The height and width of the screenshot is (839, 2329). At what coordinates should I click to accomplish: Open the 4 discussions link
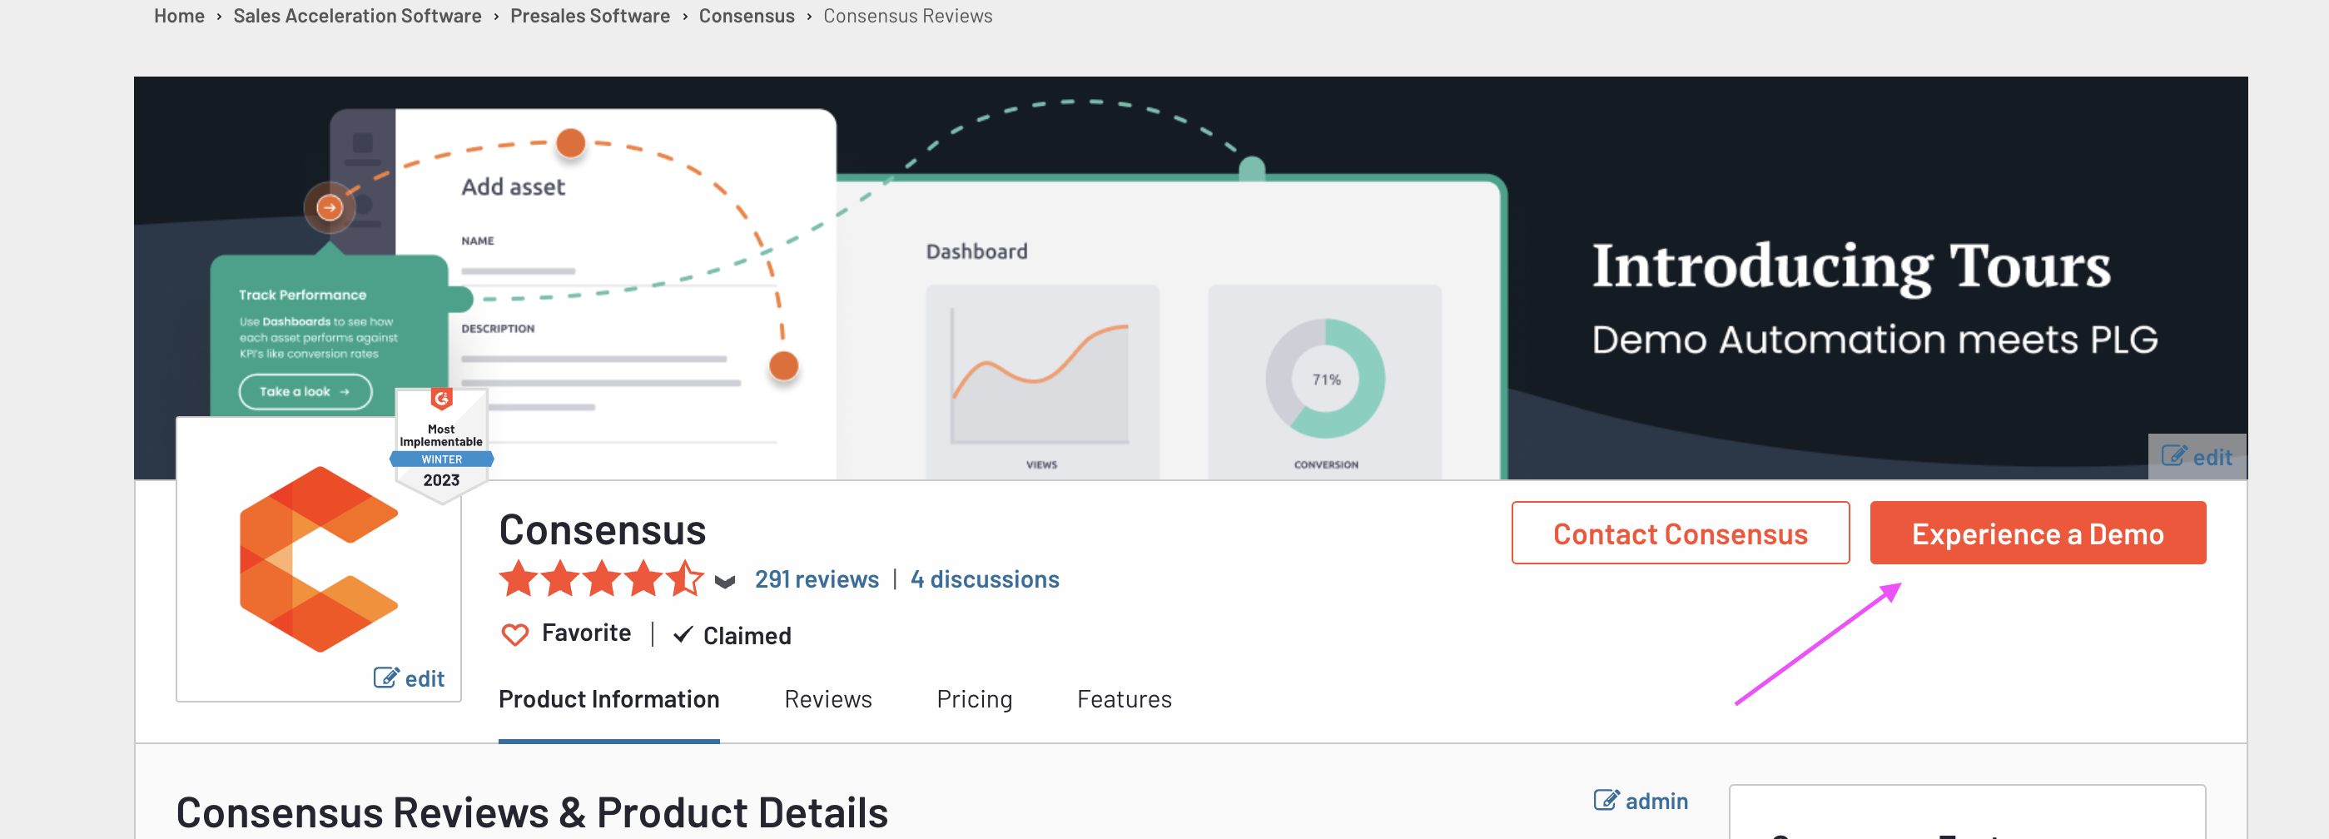click(985, 578)
